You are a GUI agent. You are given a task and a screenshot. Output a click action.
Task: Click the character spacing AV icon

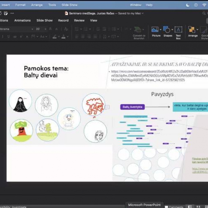[33, 36]
